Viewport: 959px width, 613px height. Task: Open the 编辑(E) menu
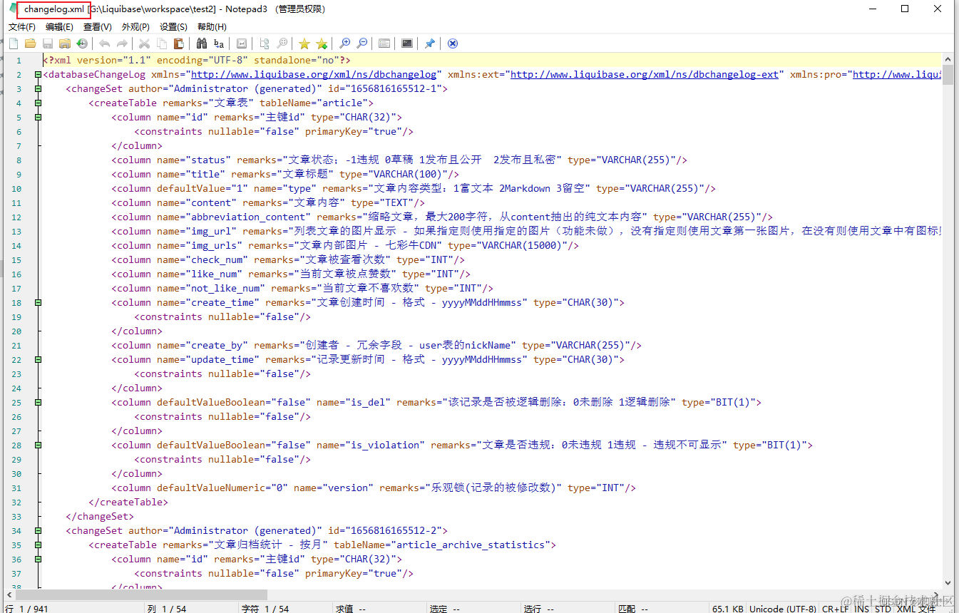tap(59, 26)
